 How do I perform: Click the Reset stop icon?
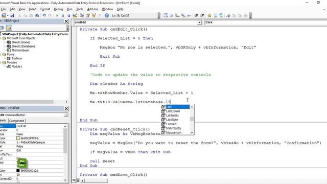coord(68,15)
